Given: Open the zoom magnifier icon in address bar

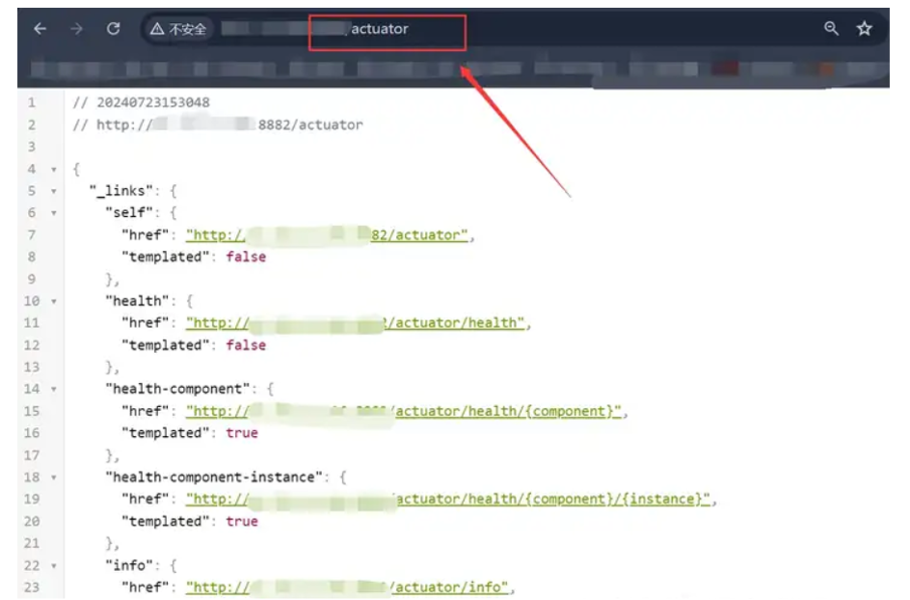Looking at the screenshot, I should pos(831,28).
